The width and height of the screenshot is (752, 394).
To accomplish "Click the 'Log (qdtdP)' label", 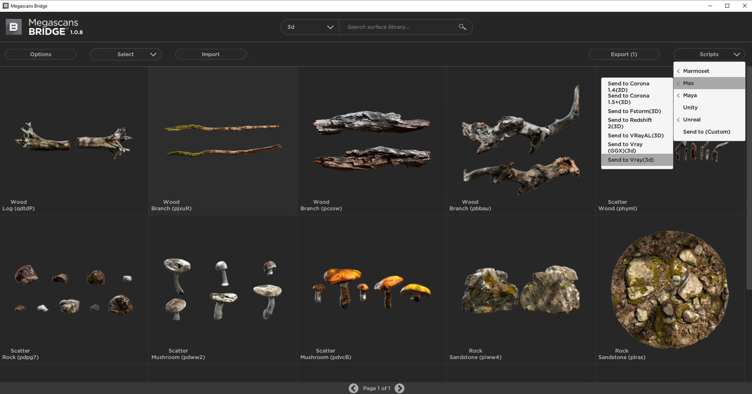I will click(x=19, y=208).
